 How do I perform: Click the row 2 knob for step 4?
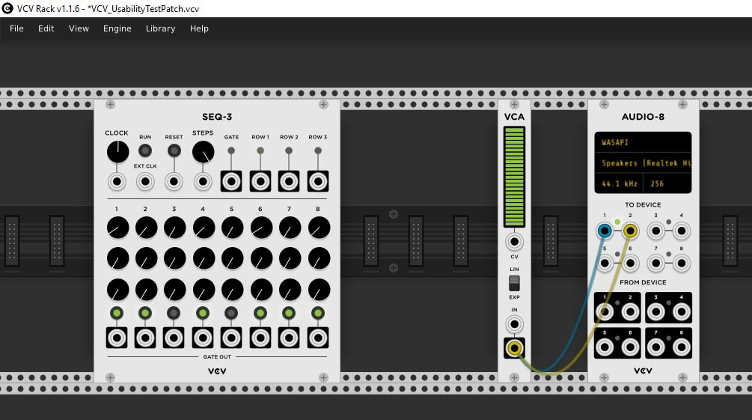coord(204,259)
